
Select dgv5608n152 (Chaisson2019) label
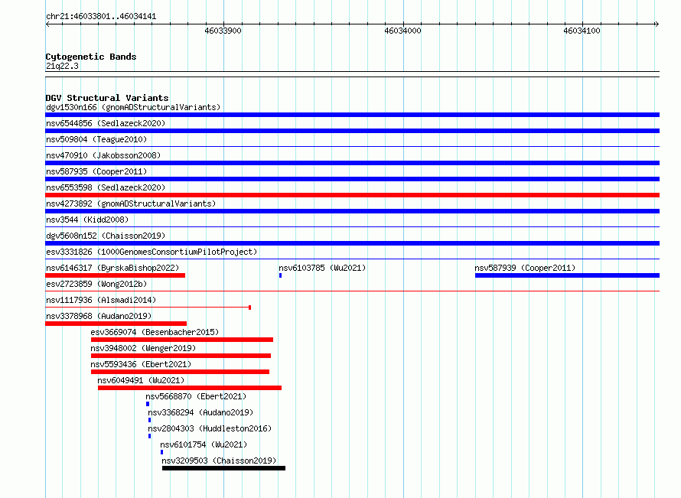pyautogui.click(x=106, y=236)
